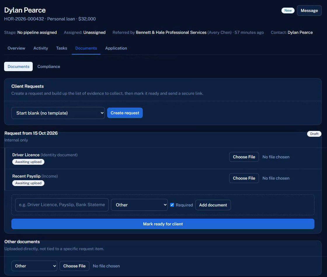Open the request template dropdown
Screen dimensions: 327x277
[58, 113]
